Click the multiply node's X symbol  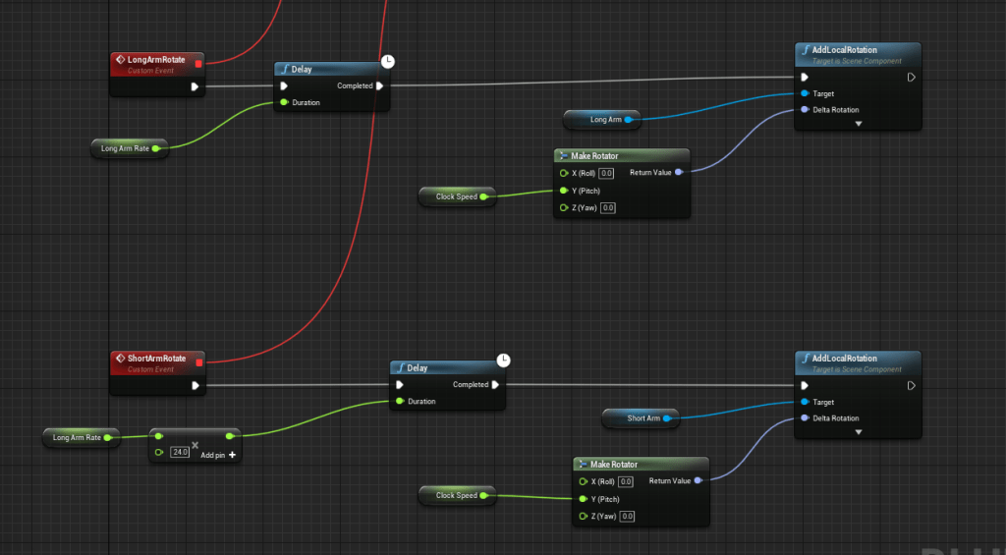pyautogui.click(x=195, y=445)
